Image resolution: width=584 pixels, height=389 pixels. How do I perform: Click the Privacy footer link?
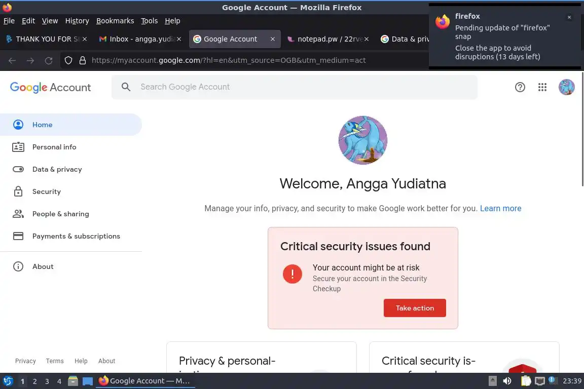(25, 361)
